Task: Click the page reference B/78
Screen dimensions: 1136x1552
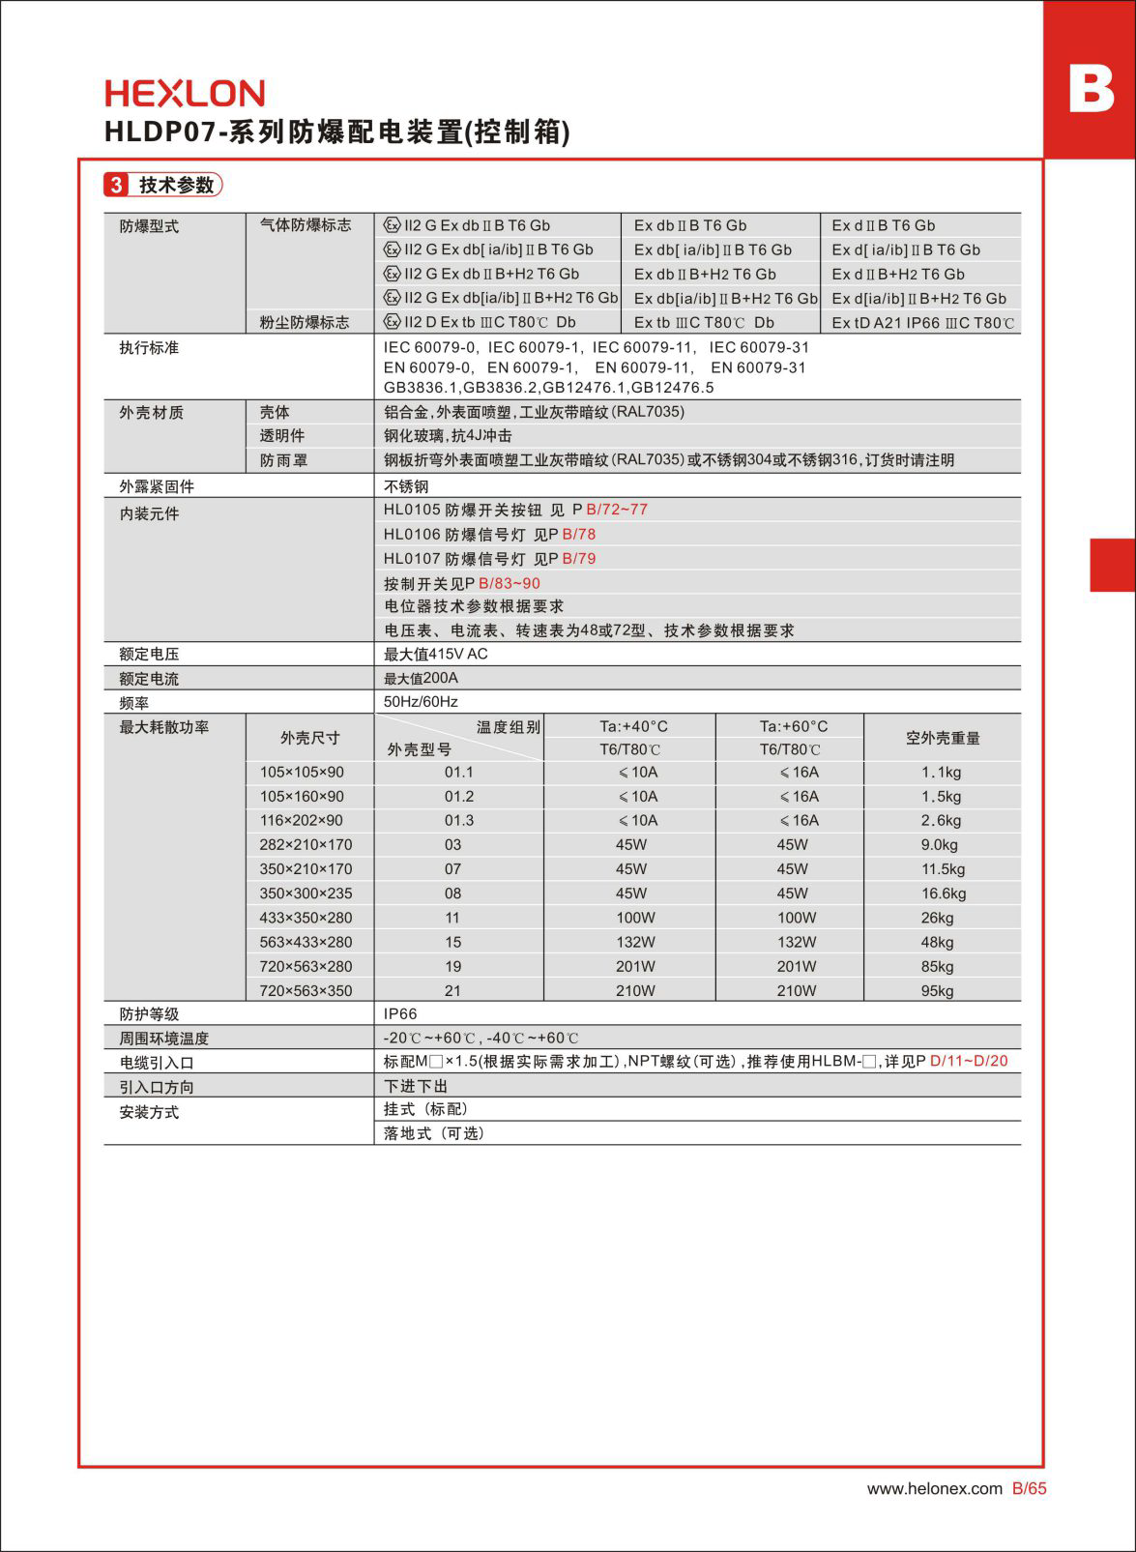Action: point(579,535)
